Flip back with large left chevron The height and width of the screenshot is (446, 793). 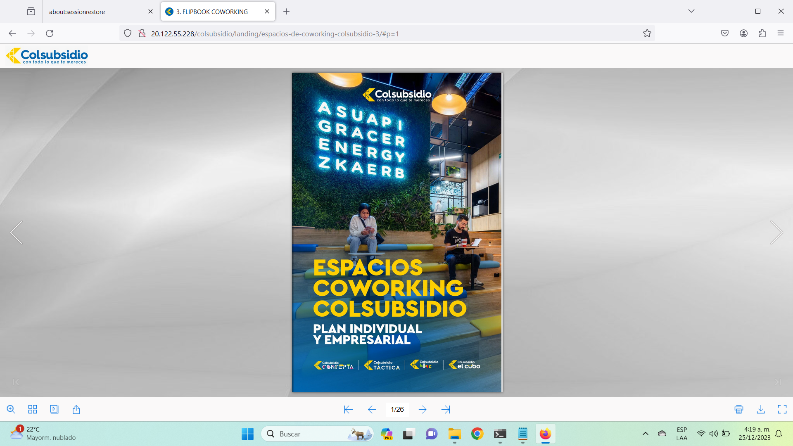[17, 232]
